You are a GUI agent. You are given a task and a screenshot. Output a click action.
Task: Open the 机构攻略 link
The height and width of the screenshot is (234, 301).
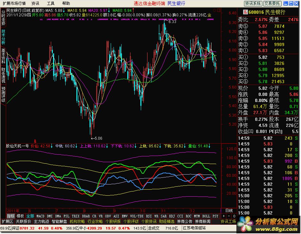pos(77,222)
